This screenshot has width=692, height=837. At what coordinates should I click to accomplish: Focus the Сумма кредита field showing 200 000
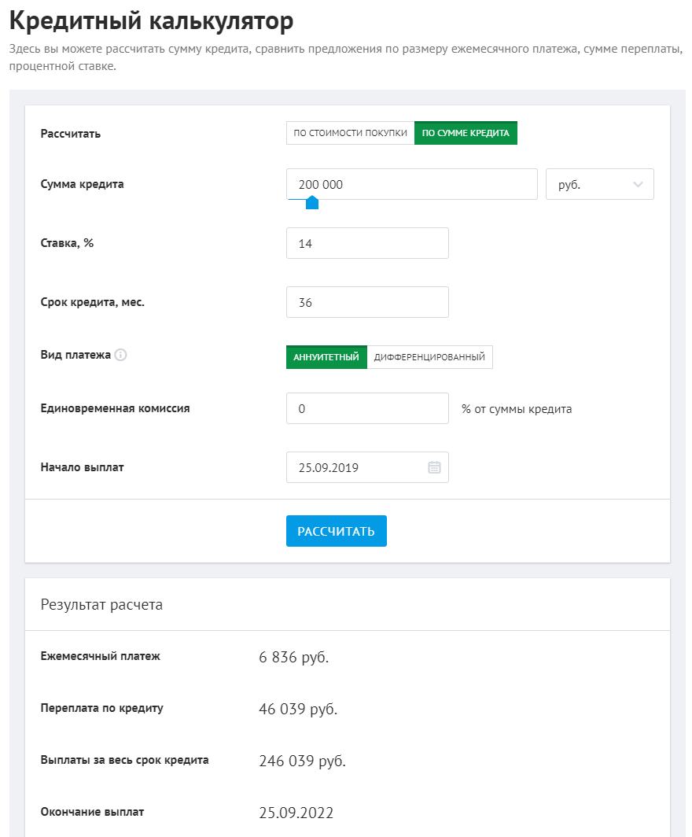tap(411, 184)
